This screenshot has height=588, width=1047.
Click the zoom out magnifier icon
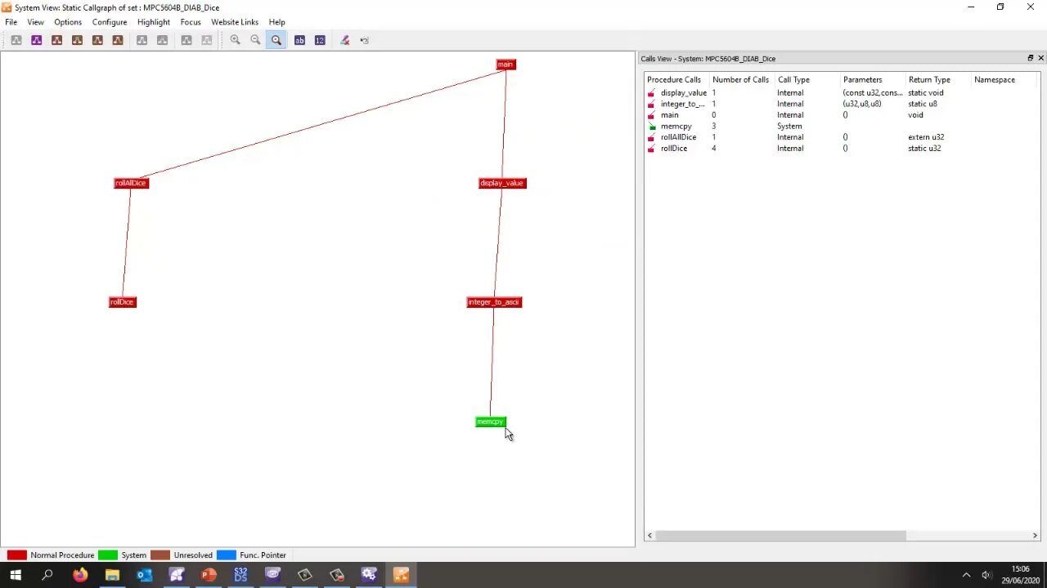click(x=255, y=40)
